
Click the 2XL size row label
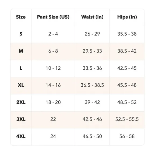pyautogui.click(x=21, y=102)
